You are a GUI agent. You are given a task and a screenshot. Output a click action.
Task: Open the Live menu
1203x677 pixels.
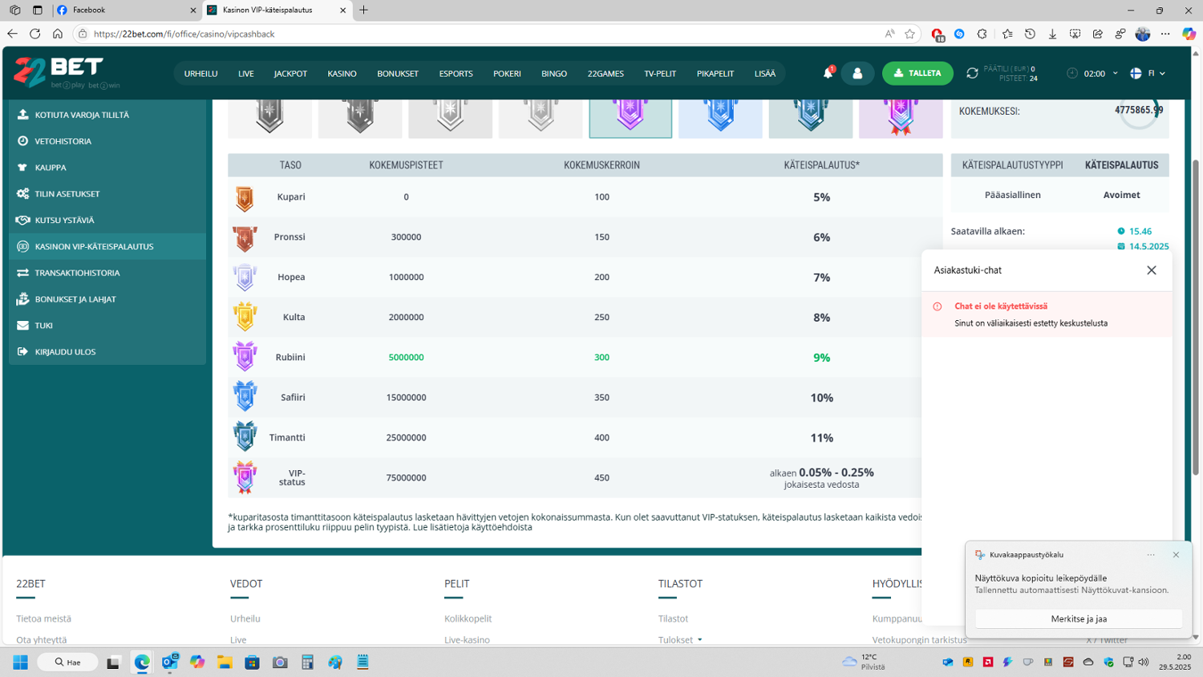[x=245, y=74]
